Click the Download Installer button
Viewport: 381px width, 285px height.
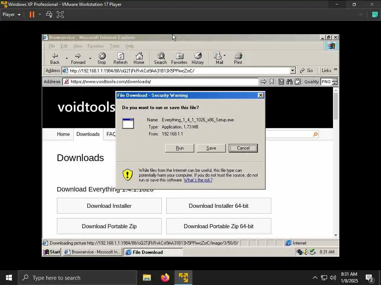pyautogui.click(x=109, y=206)
